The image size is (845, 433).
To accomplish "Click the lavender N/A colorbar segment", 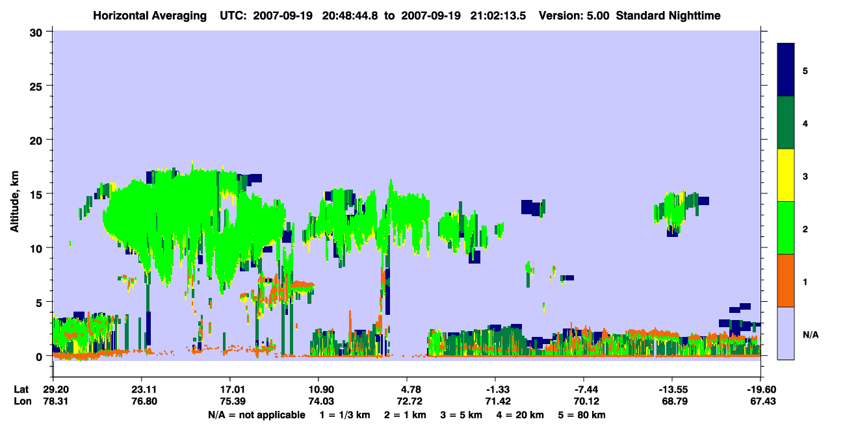I will click(786, 333).
